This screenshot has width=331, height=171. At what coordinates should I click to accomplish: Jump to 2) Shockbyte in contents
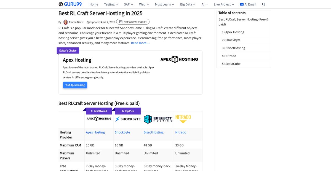click(x=231, y=40)
